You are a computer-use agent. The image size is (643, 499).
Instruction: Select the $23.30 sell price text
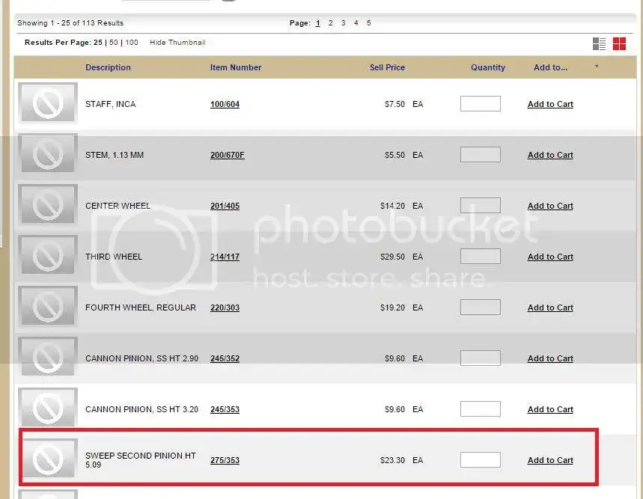pyautogui.click(x=392, y=460)
